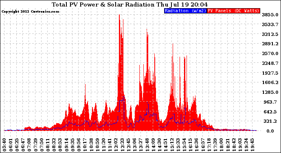The image size is (281, 153).
Task: Click the x-axis time label 06:01
Action: click(x=11, y=145)
